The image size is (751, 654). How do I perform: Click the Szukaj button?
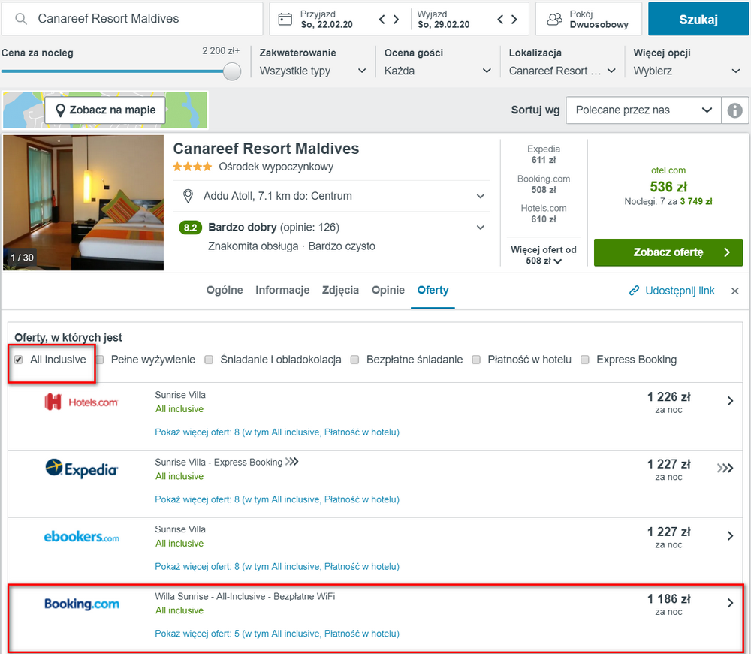(x=698, y=20)
